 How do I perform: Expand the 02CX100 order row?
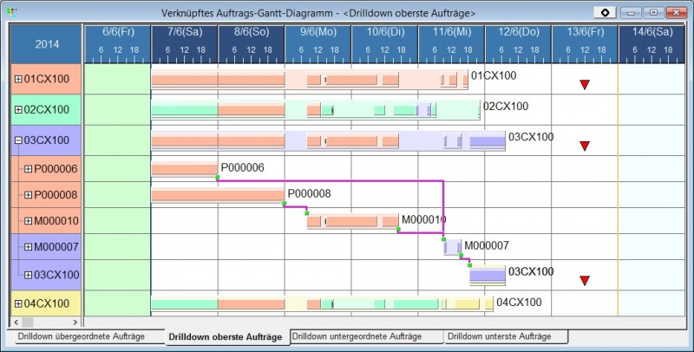click(18, 109)
